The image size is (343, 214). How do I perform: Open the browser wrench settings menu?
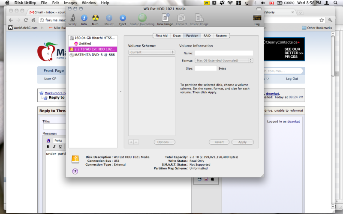(330, 20)
